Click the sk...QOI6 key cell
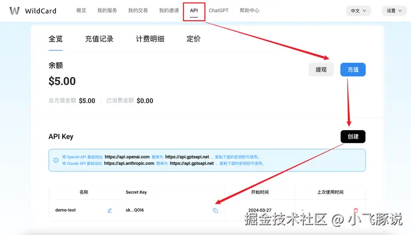This screenshot has height=235, width=411. click(x=135, y=210)
